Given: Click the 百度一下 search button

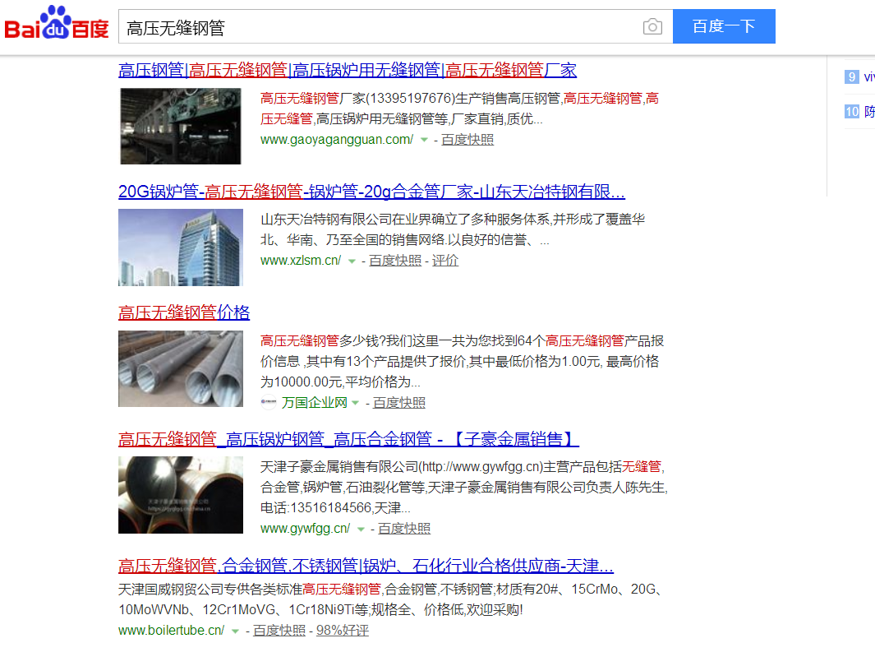Looking at the screenshot, I should pyautogui.click(x=724, y=26).
